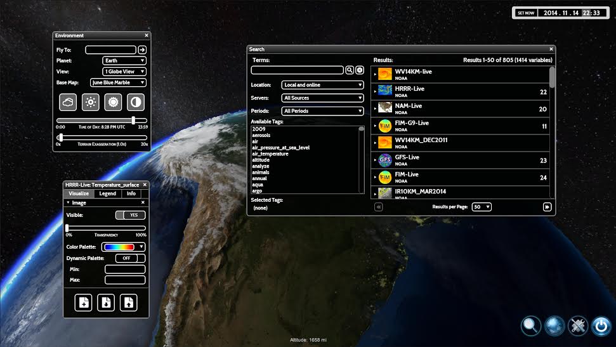
Task: Click the Fly To input field
Action: click(110, 49)
